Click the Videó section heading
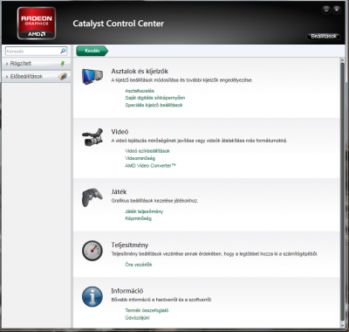This screenshot has width=349, height=332. 120,132
